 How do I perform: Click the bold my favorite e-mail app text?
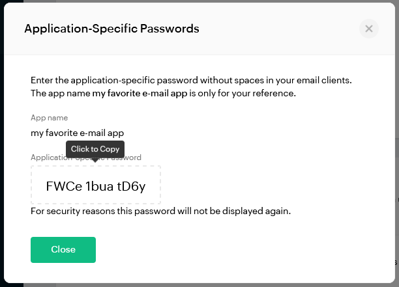pyautogui.click(x=140, y=93)
